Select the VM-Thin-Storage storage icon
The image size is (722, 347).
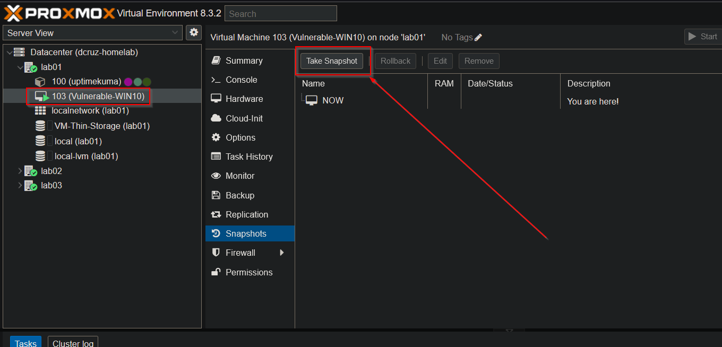pyautogui.click(x=40, y=126)
